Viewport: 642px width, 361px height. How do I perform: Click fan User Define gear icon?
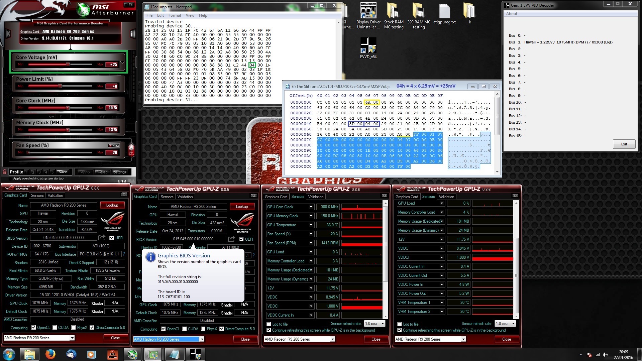click(x=131, y=148)
